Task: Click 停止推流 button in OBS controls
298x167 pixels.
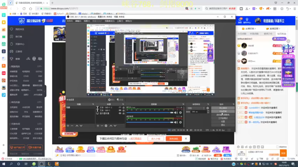Action: [223, 108]
